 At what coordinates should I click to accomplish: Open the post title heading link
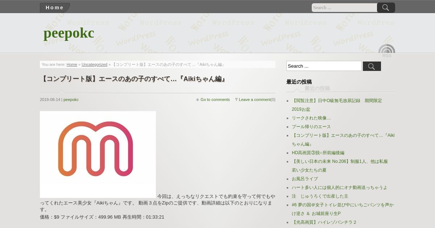(133, 79)
